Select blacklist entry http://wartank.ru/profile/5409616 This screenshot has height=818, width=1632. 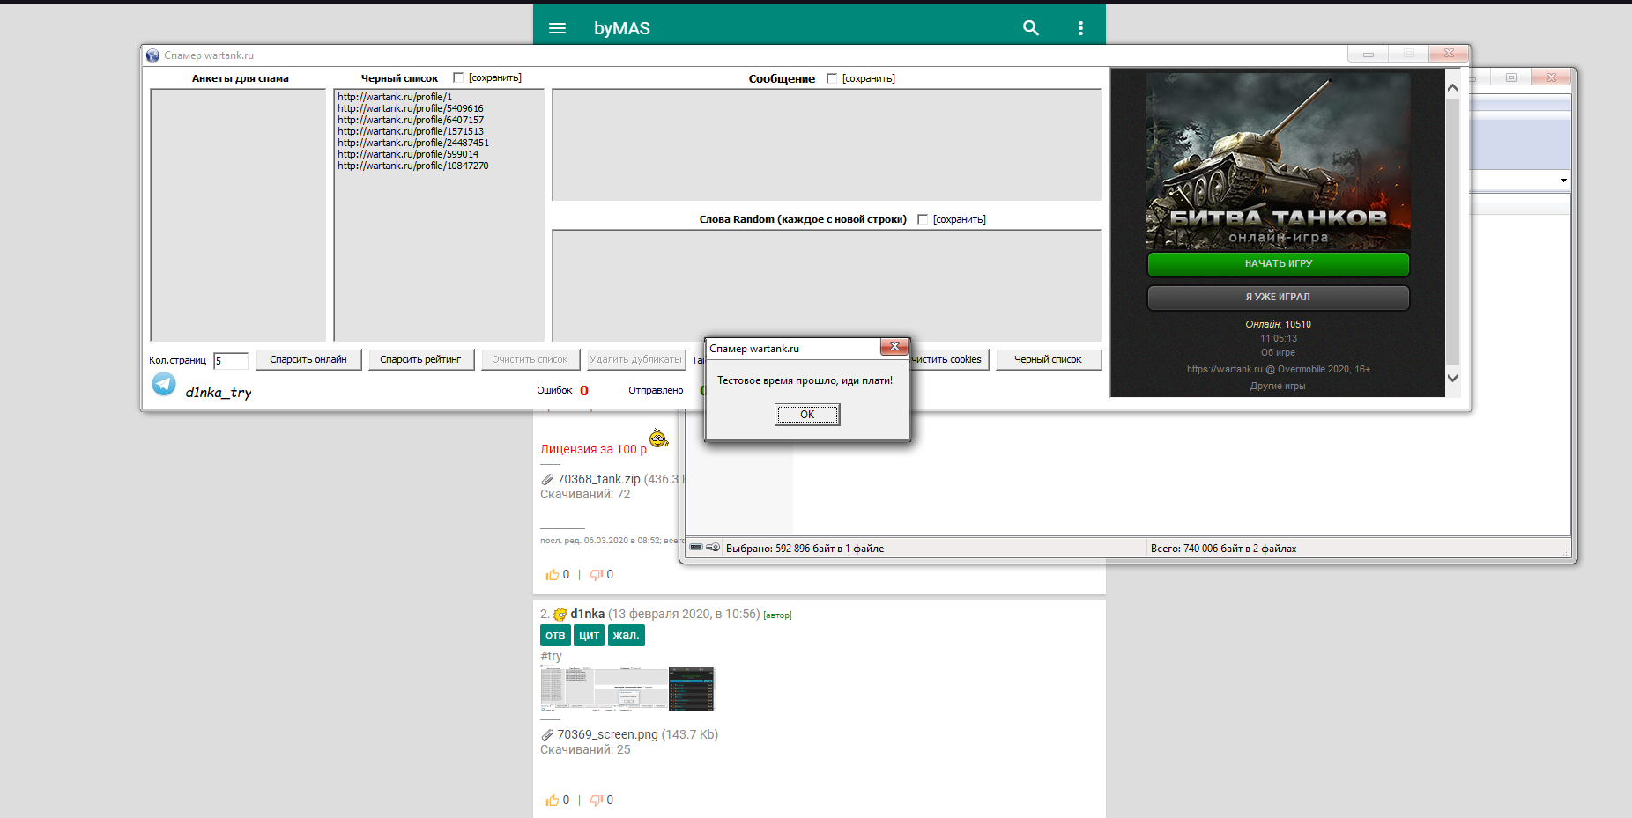[411, 108]
